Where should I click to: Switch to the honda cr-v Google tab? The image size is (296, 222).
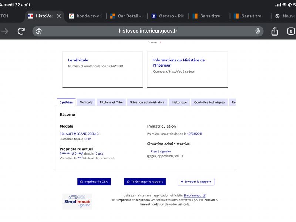[x=85, y=16]
